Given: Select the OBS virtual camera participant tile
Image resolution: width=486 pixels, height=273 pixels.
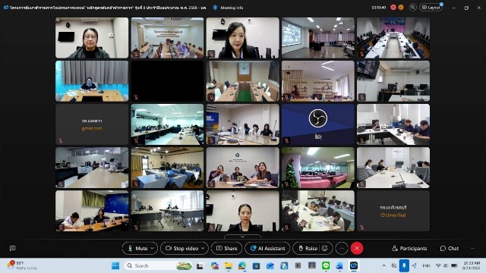Looking at the screenshot, I should (318, 124).
